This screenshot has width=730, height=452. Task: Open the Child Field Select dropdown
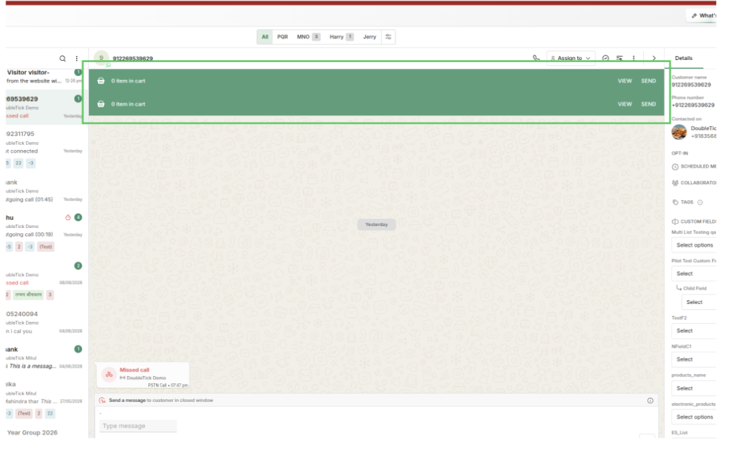click(x=699, y=302)
